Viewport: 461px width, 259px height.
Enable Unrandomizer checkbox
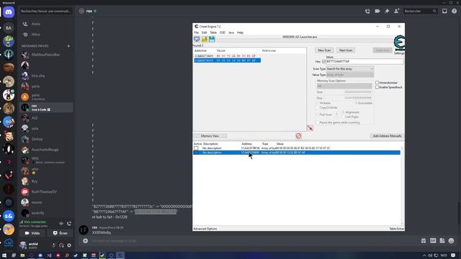coord(377,83)
